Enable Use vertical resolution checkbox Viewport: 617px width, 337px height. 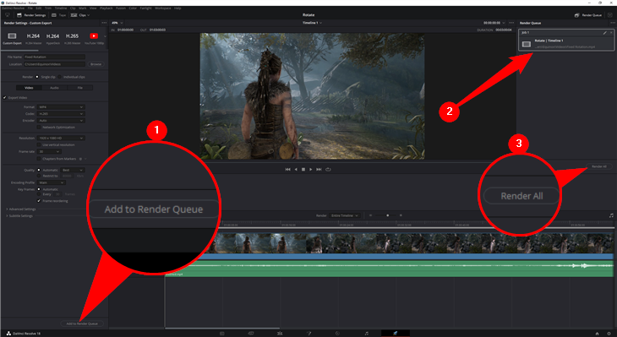click(x=39, y=145)
